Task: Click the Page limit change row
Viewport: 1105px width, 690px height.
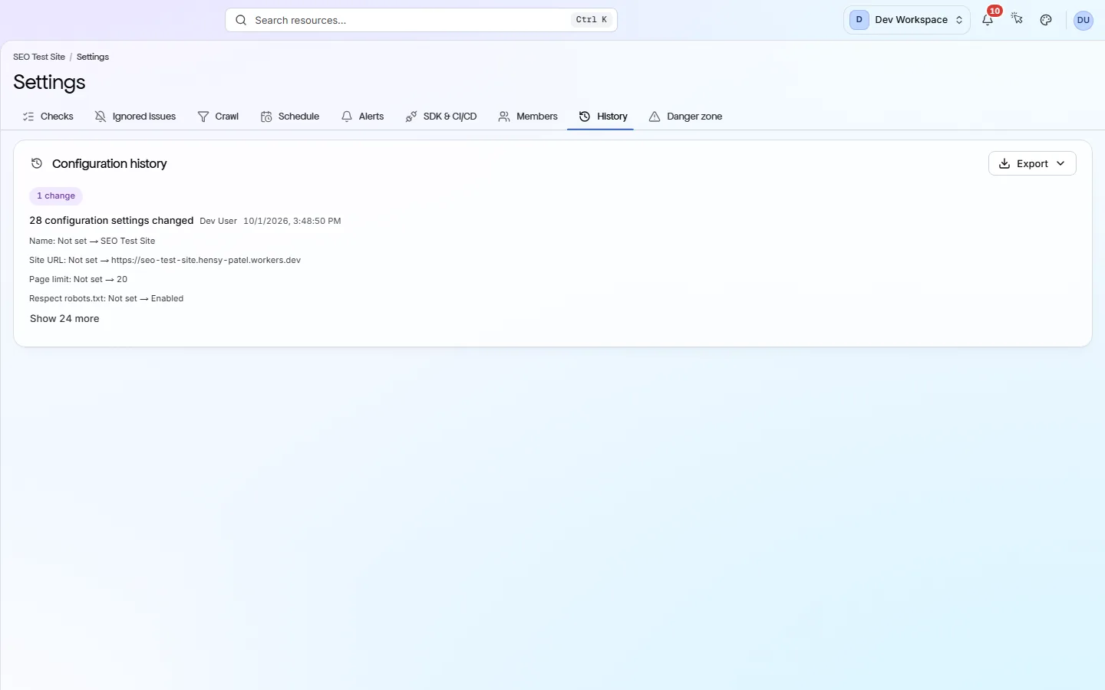Action: tap(78, 279)
